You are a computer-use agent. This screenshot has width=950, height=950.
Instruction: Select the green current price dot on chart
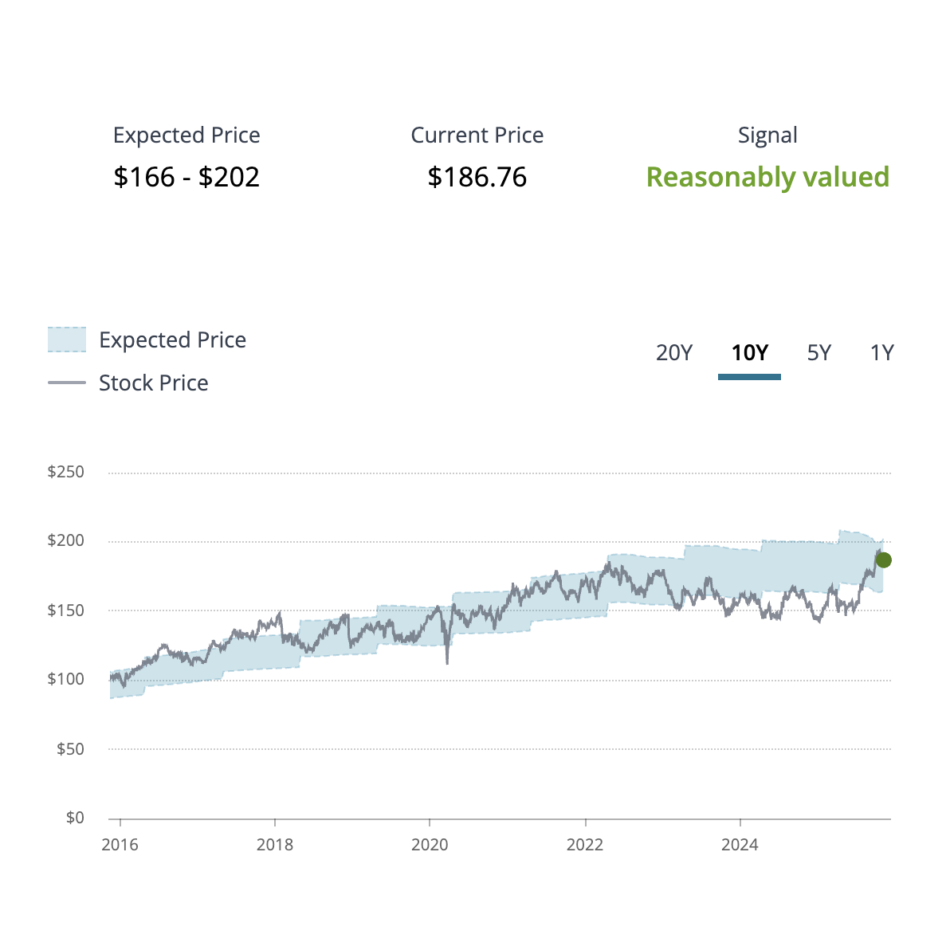pos(884,559)
